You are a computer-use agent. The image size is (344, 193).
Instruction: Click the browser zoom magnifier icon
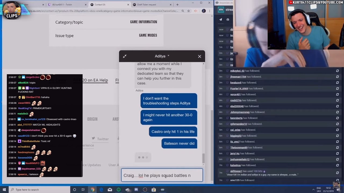183,11
